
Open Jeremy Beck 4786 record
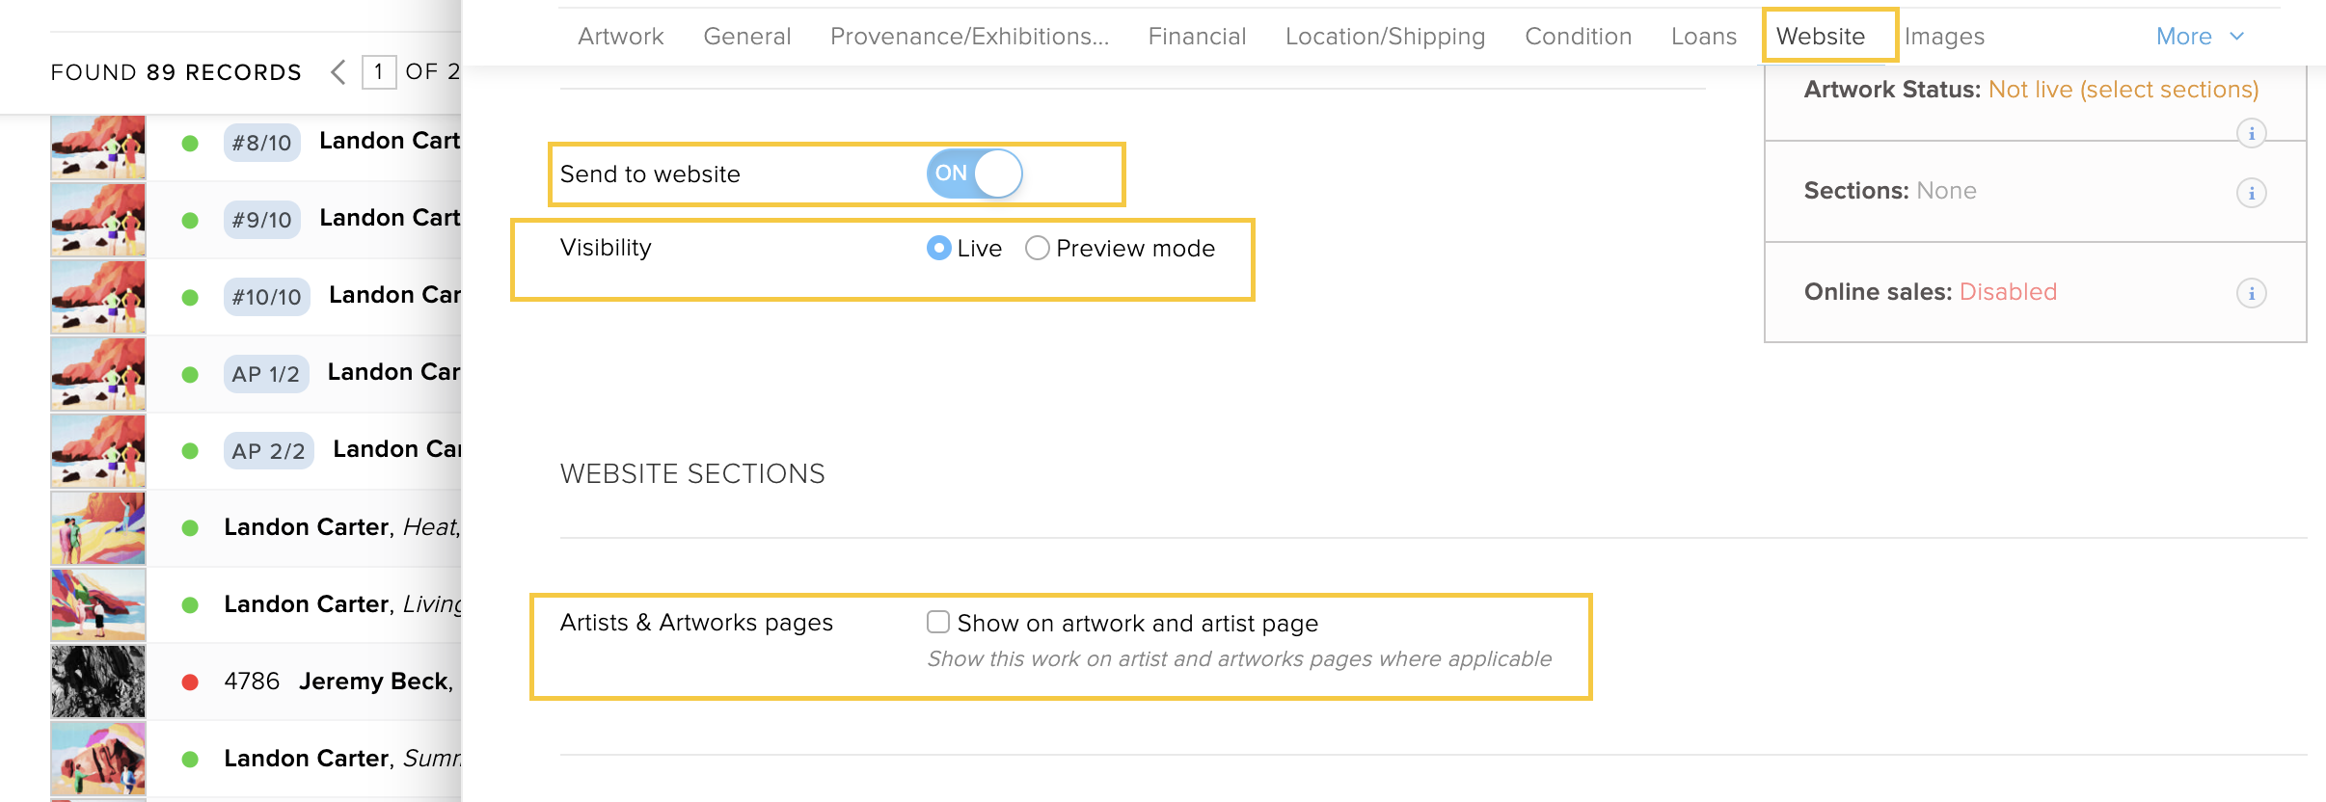coord(338,682)
